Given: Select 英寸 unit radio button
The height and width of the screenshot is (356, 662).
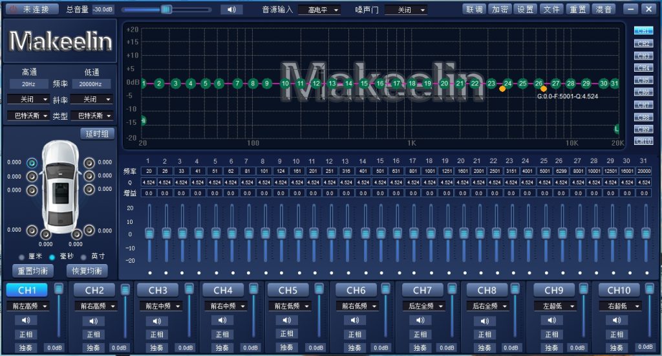Looking at the screenshot, I should pos(83,257).
